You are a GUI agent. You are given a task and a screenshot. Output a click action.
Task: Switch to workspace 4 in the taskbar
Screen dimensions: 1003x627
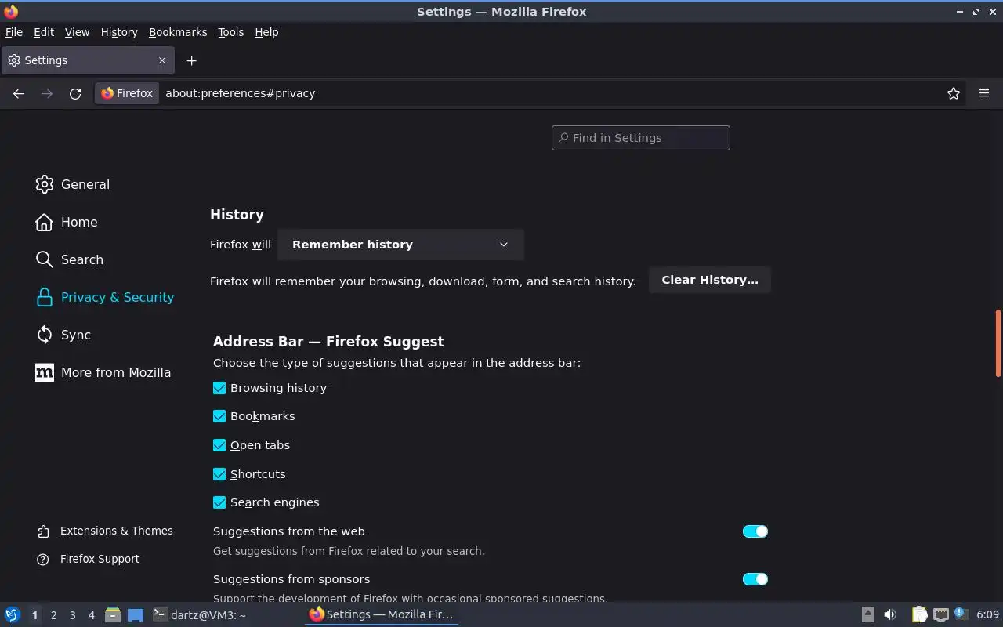[x=92, y=615]
